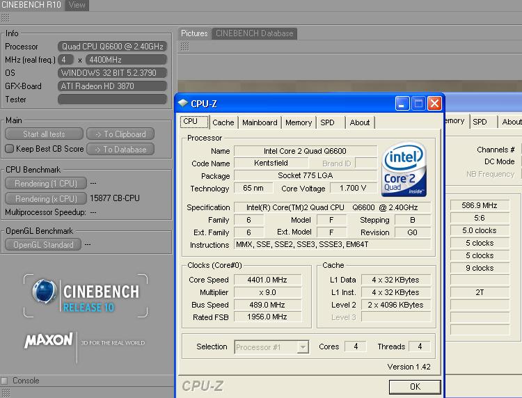
Task: Click the grip handle below the Console checkbox
Action: 6,392
